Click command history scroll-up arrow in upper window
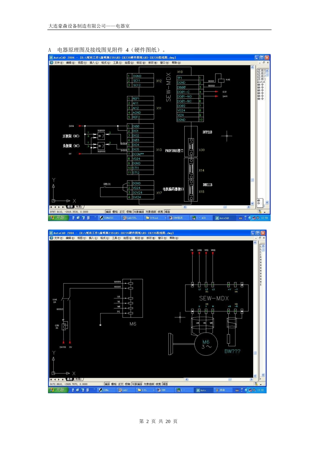This screenshot has height=451, width=319. click(267, 71)
